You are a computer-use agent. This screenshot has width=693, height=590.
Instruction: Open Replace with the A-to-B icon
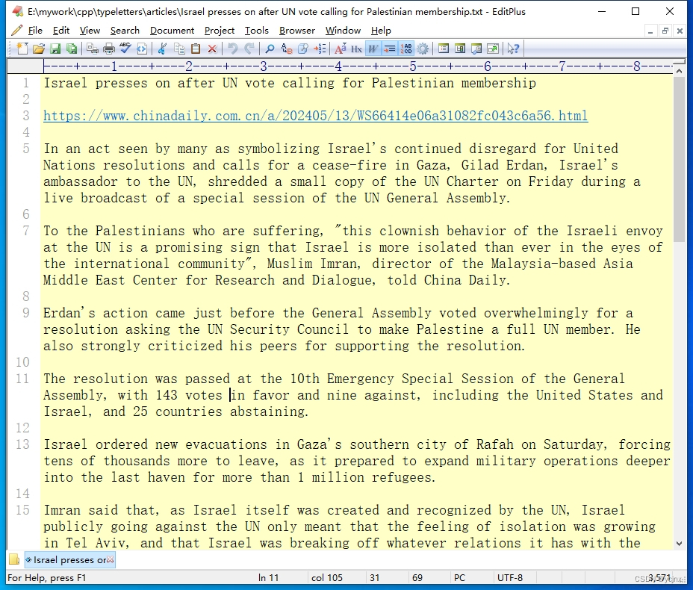coord(287,49)
